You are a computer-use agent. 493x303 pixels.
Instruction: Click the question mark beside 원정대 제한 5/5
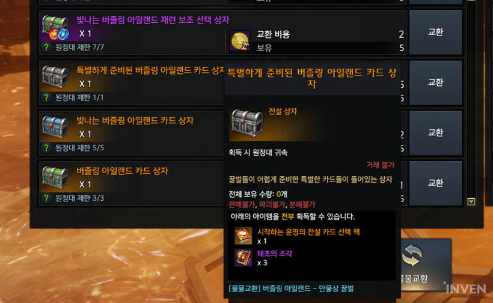tap(46, 148)
